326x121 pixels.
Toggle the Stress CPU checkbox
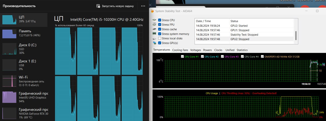pyautogui.click(x=159, y=20)
